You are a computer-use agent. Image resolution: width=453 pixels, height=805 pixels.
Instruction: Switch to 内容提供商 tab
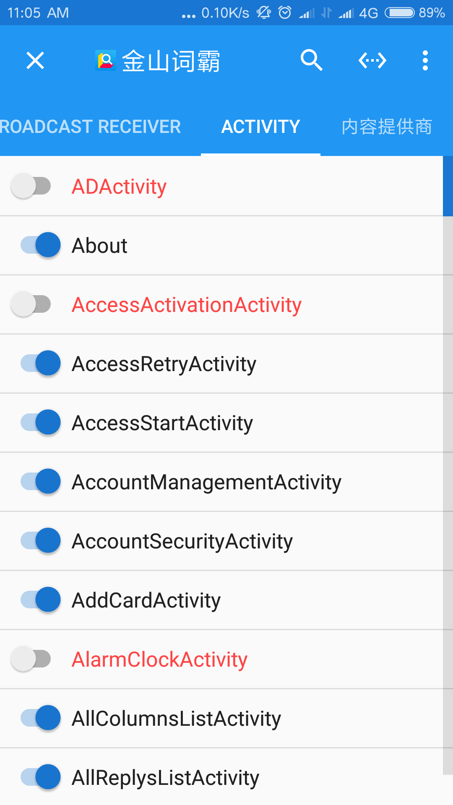(386, 127)
